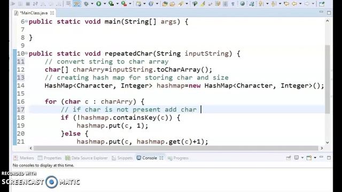Click the editor vertical scrollbar thumb
342x192 pixels.
(328, 79)
